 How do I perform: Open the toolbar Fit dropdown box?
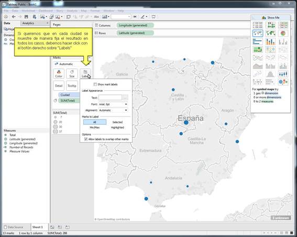121,17
